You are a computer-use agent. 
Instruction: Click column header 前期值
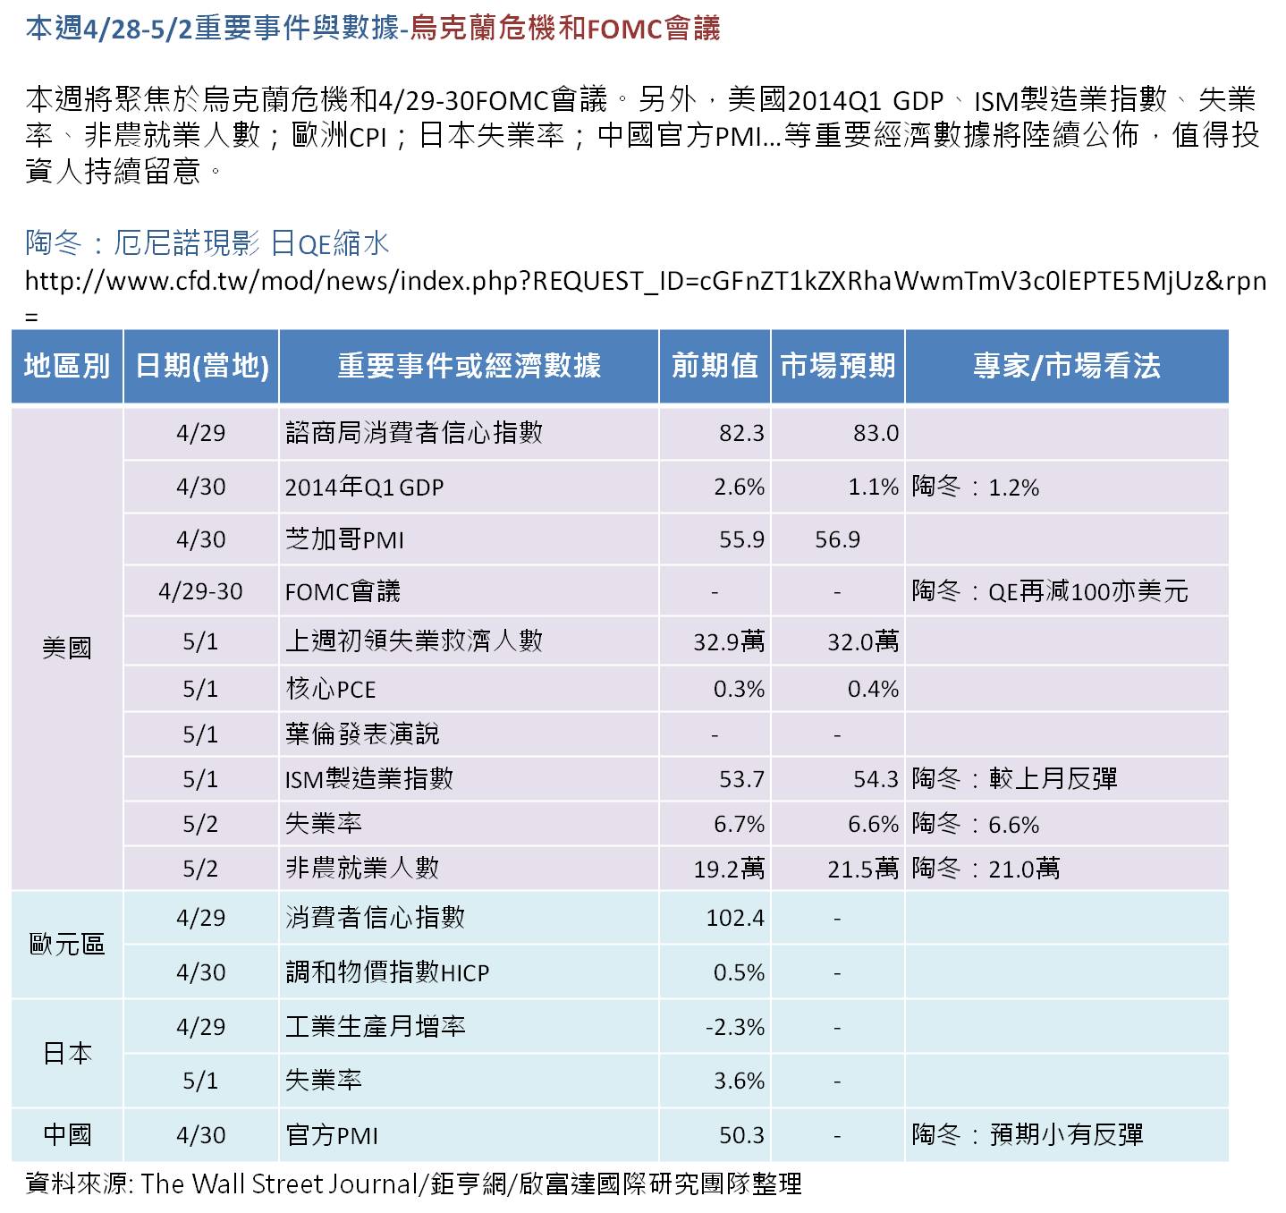(x=715, y=366)
